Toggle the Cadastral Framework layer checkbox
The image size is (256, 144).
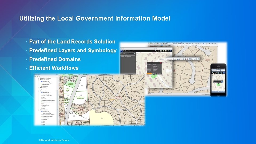point(40,78)
